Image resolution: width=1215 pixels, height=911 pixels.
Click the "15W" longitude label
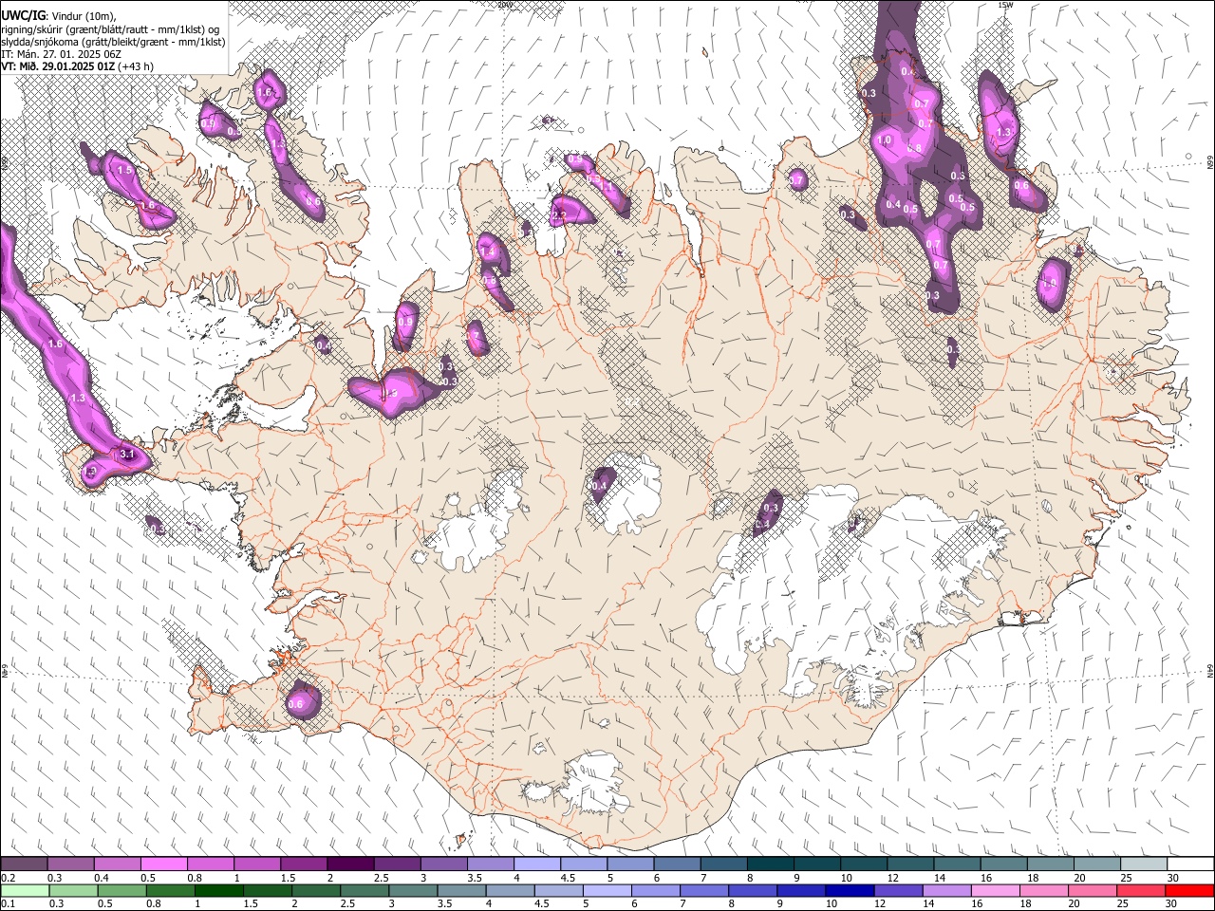click(1005, 5)
